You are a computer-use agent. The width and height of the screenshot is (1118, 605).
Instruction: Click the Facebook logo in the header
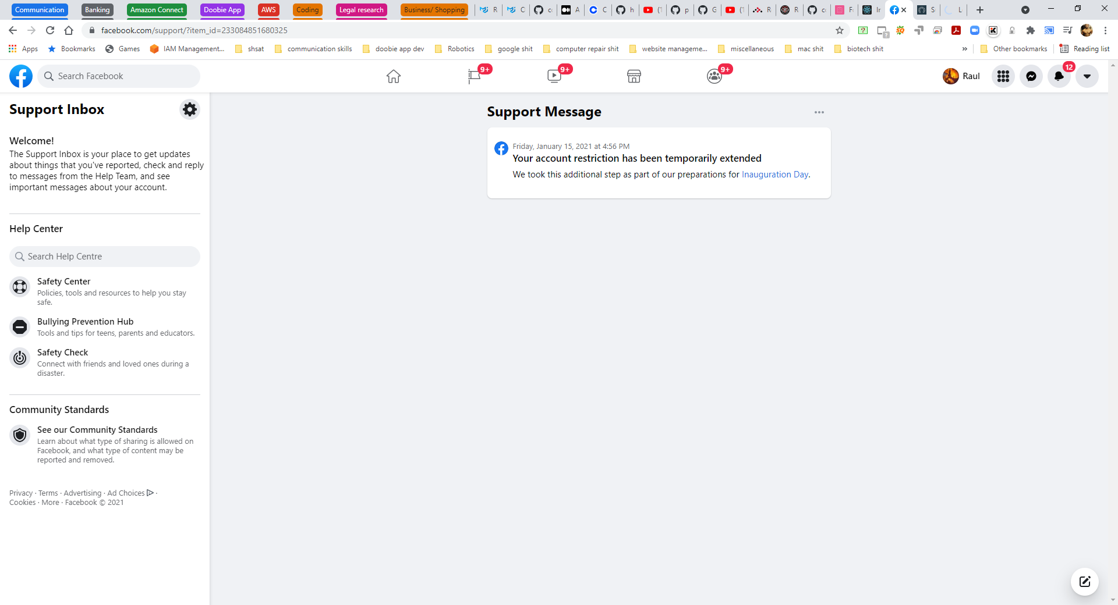click(x=21, y=76)
